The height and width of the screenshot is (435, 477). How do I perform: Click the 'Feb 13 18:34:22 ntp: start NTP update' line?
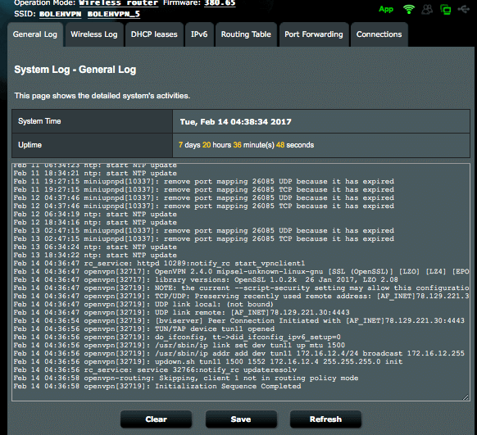(95, 255)
